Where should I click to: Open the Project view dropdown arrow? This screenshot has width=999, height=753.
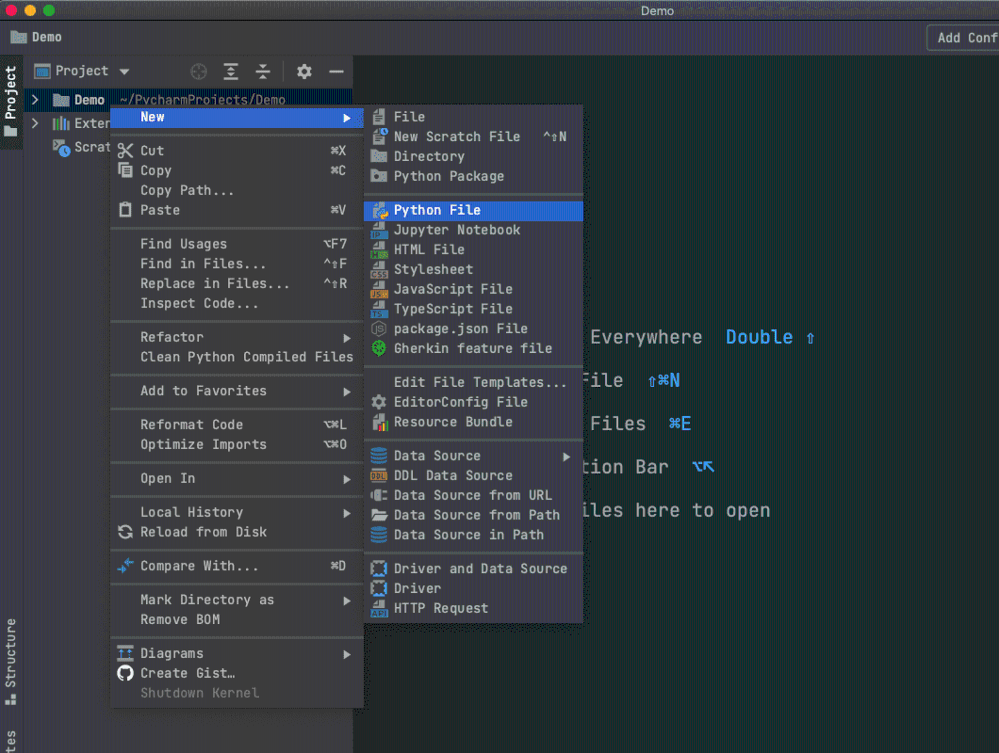(x=124, y=72)
